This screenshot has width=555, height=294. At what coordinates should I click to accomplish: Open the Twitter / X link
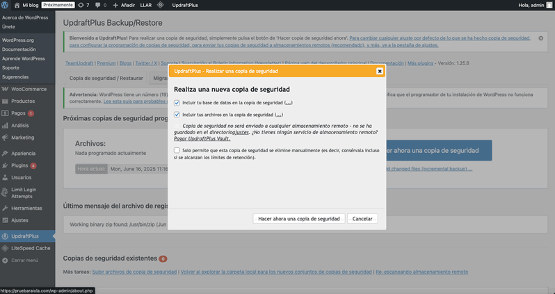pyautogui.click(x=146, y=63)
